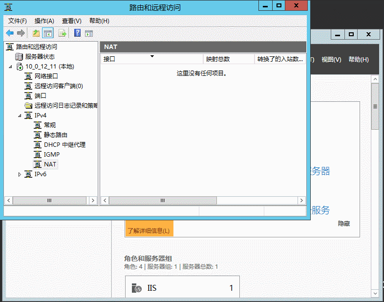Toggle the show/hide console tree icon

pos(48,33)
